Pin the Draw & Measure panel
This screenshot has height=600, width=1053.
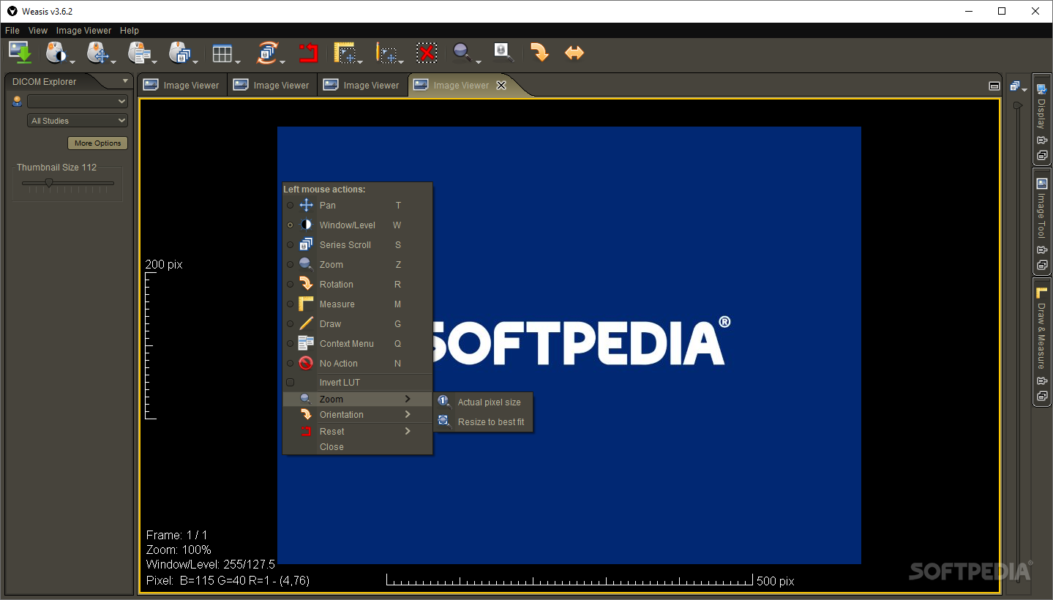(1042, 381)
